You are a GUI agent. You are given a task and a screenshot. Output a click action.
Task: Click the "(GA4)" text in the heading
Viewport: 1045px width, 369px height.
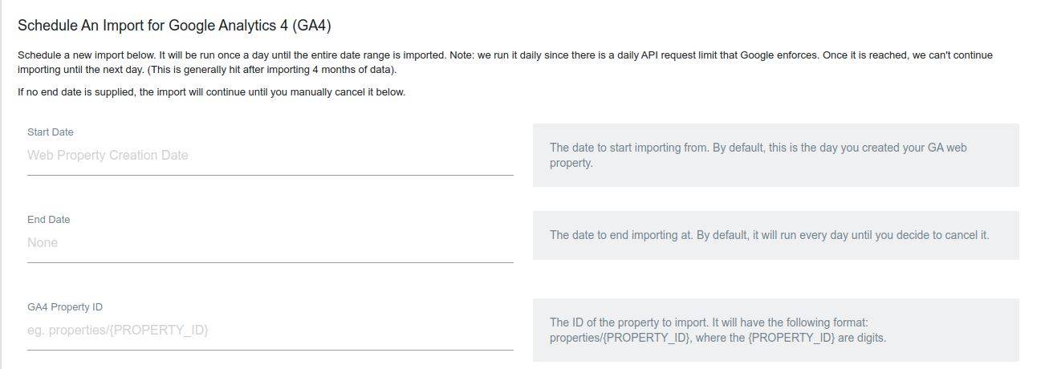point(312,26)
